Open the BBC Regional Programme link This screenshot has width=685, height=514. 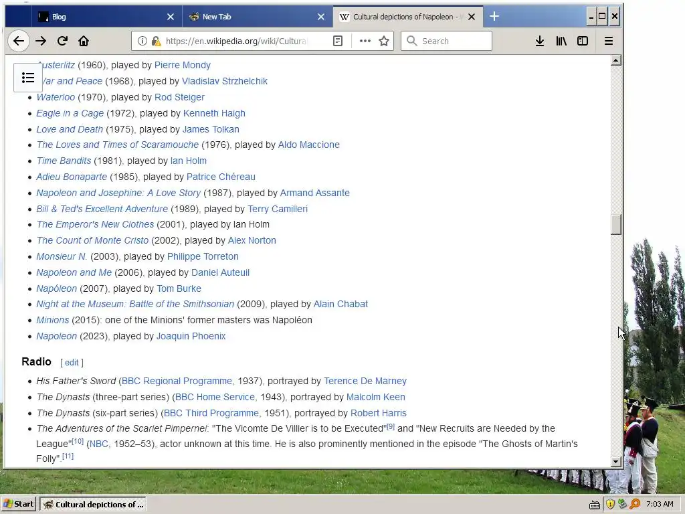177,381
